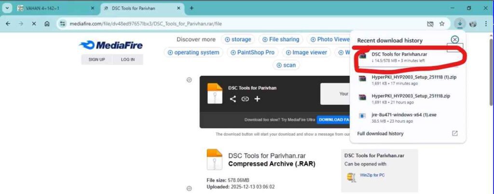Click the share icon for the file
494x194 pixels.
(x=233, y=99)
